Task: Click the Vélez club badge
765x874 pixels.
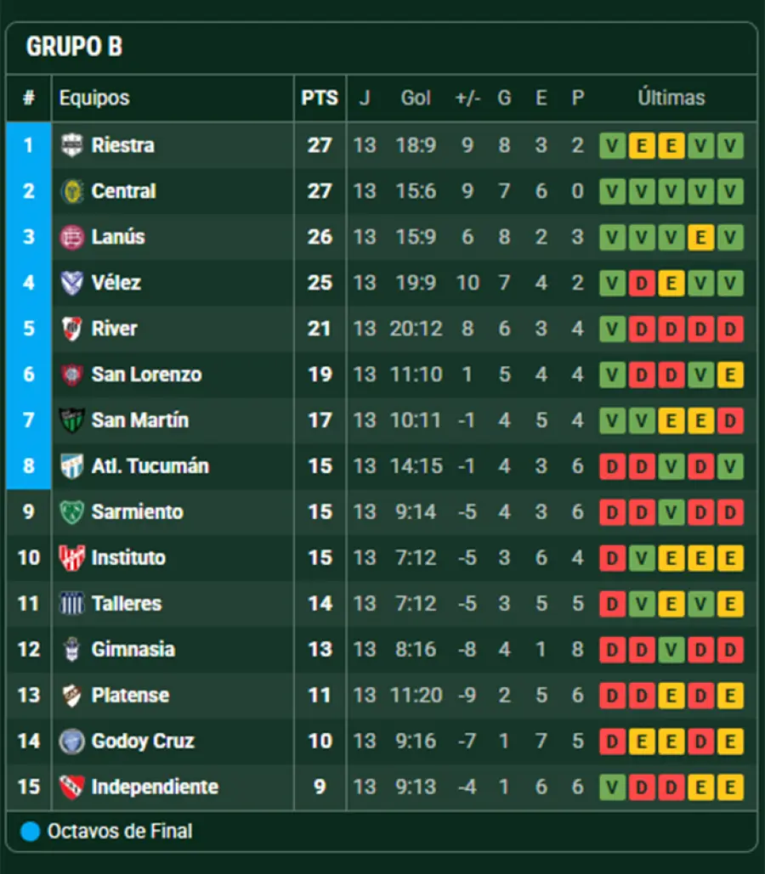Action: click(72, 283)
